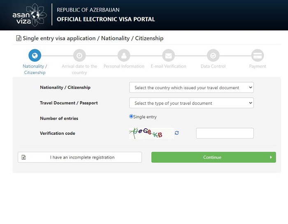Click the Single entry visa application title
288x224 pixels.
coord(93,38)
